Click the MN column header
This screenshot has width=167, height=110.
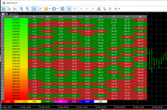140,17
